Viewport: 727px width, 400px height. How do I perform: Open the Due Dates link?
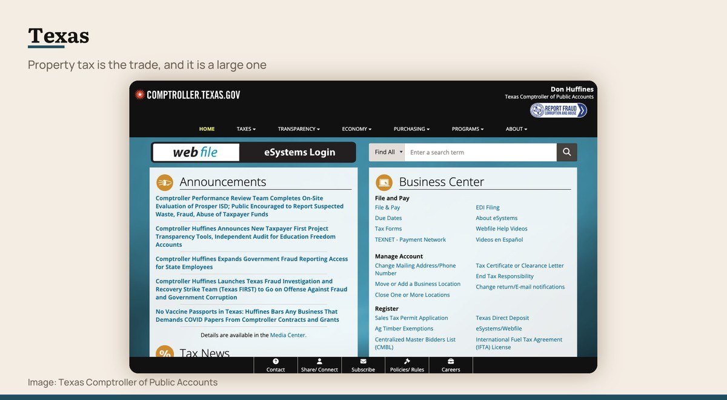[388, 218]
